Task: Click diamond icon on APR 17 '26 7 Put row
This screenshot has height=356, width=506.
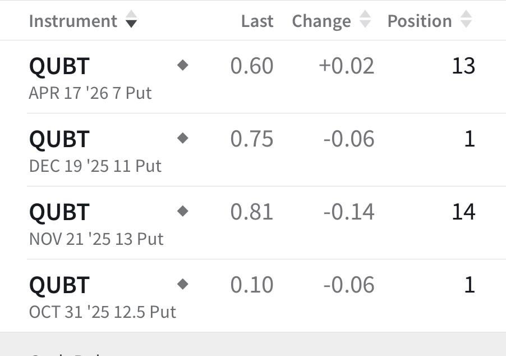Action: pos(182,66)
